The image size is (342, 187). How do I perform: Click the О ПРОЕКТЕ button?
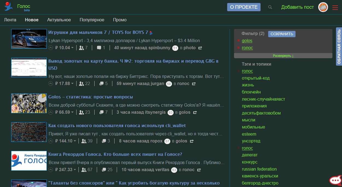(244, 7)
